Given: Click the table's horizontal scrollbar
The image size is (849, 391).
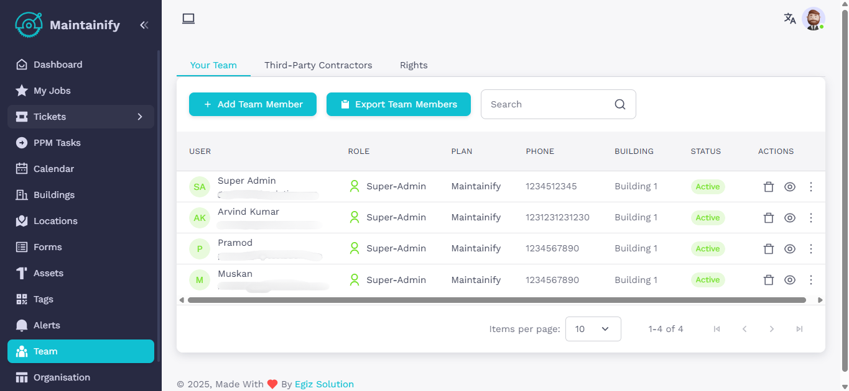Looking at the screenshot, I should 496,300.
